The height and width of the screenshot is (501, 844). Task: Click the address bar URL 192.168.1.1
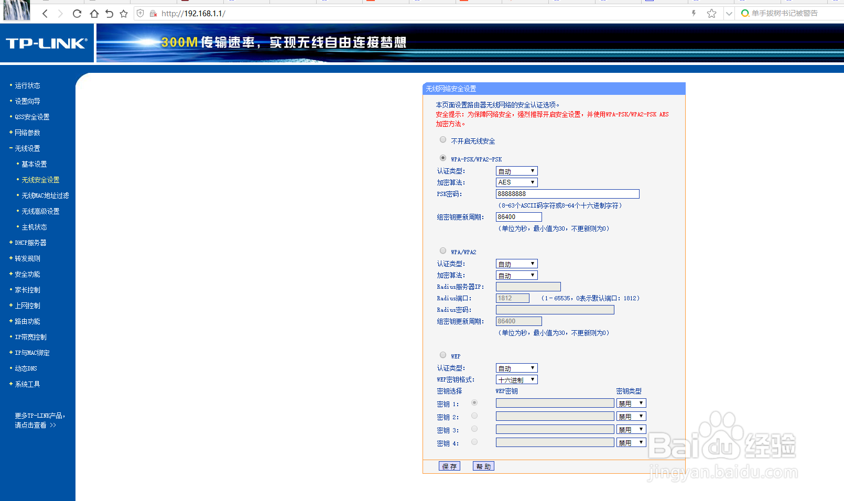(x=193, y=14)
